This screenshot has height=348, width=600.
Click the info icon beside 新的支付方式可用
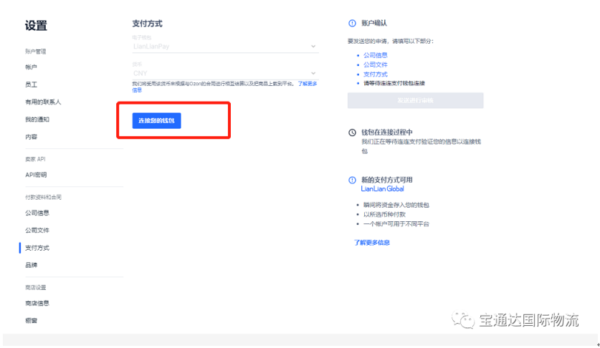(x=352, y=180)
